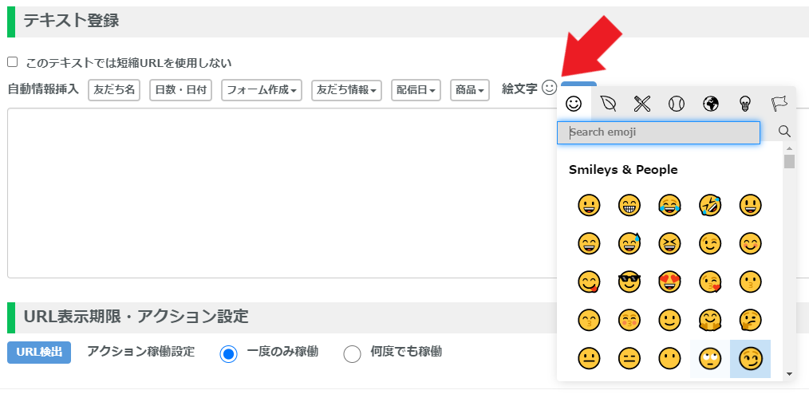Screen dimensions: 809x398
Task: Select the 一度のみ稼働 radio button
Action: (x=228, y=354)
